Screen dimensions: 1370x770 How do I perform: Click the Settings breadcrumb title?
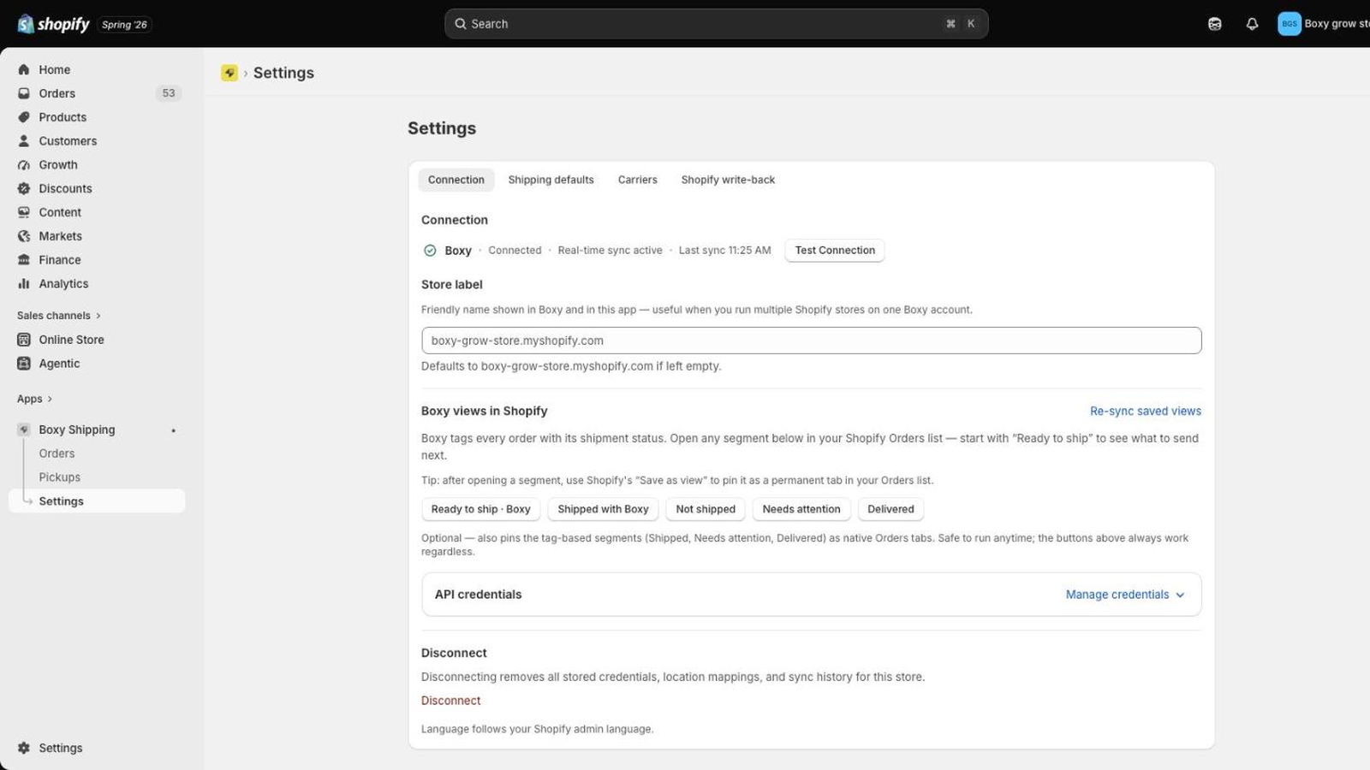[283, 73]
